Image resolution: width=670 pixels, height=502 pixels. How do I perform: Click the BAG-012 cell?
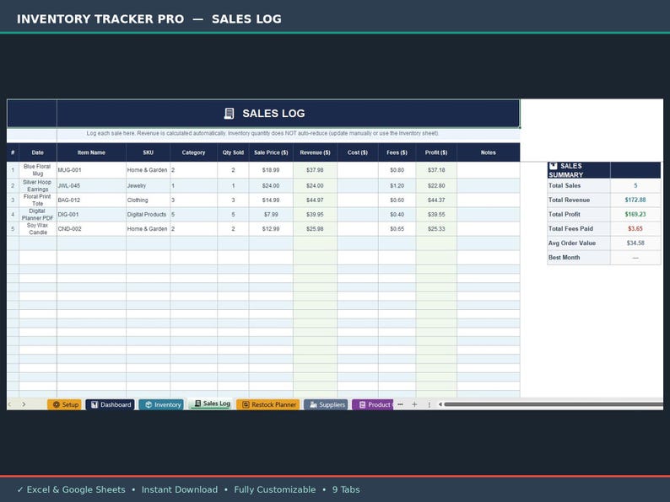[x=91, y=200]
